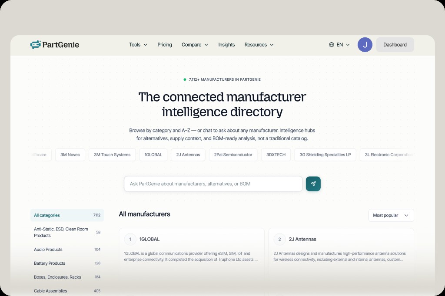
Task: Click the 1GLOBAL card description text
Action: (191, 257)
